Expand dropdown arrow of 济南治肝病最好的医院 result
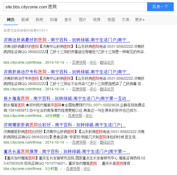Image resolution: width=177 pixels, height=175 pixels. (67, 63)
